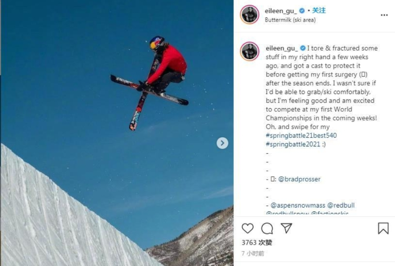
Task: Click the skier photo
Action: tap(117, 133)
